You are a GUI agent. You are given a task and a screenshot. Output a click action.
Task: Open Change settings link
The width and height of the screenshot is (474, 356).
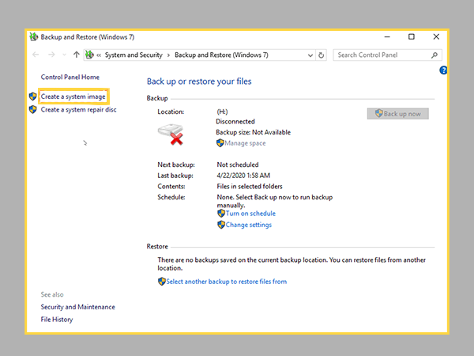click(249, 225)
